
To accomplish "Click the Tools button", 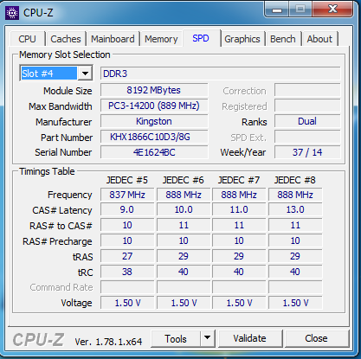I will click(x=176, y=338).
